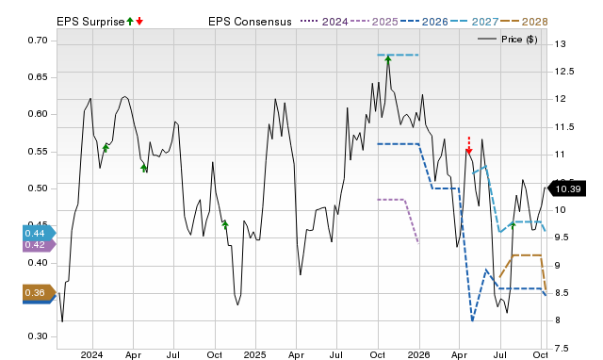Click the 12 label on the price axis
Viewport: 603px width, 360px height.
tap(561, 99)
